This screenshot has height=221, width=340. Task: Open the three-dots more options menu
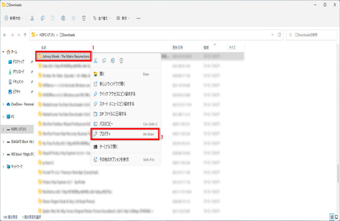point(138,18)
